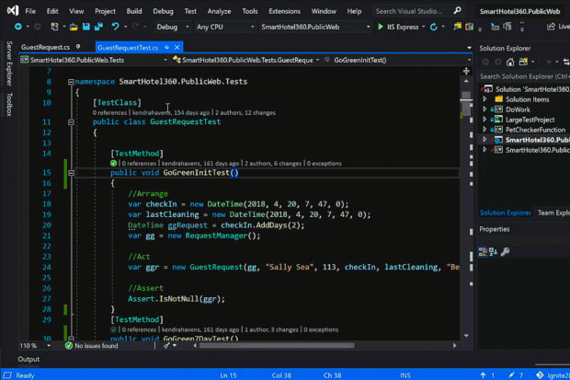Collapse the GoGreenInitTest method on line 15
The width and height of the screenshot is (570, 380).
(x=71, y=173)
